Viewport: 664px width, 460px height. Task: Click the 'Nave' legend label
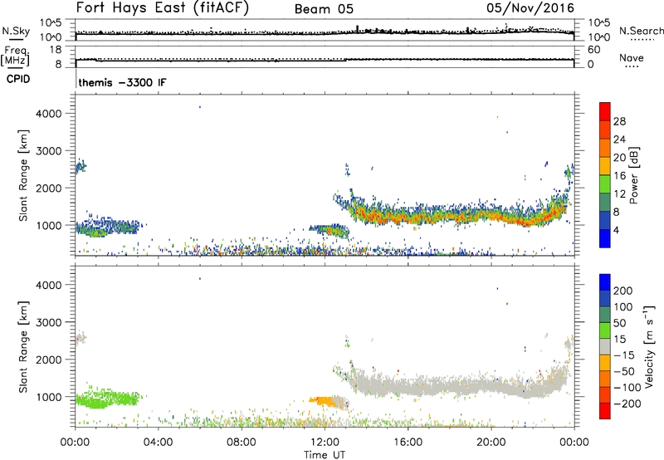pos(632,58)
